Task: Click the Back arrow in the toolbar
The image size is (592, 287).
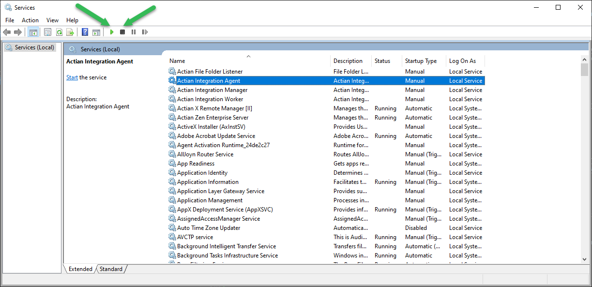Action: (7, 32)
